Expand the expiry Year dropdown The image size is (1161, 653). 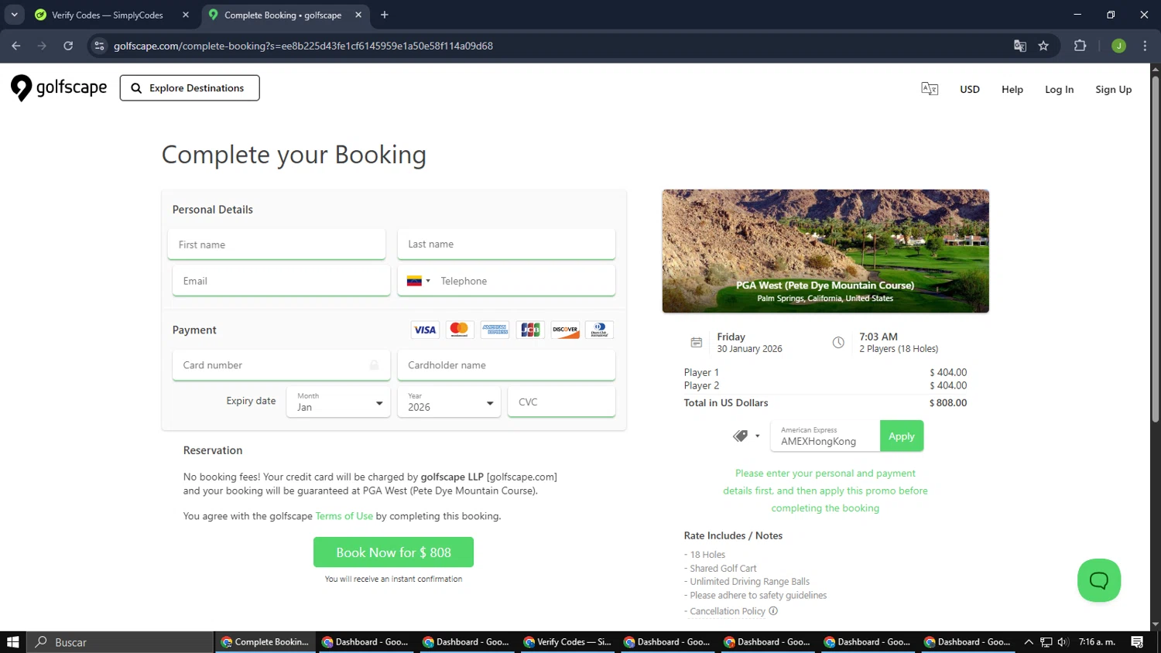click(449, 402)
